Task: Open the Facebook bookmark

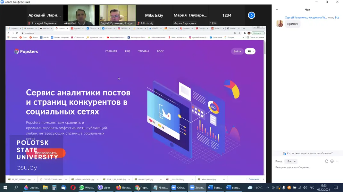Action: (x=216, y=37)
